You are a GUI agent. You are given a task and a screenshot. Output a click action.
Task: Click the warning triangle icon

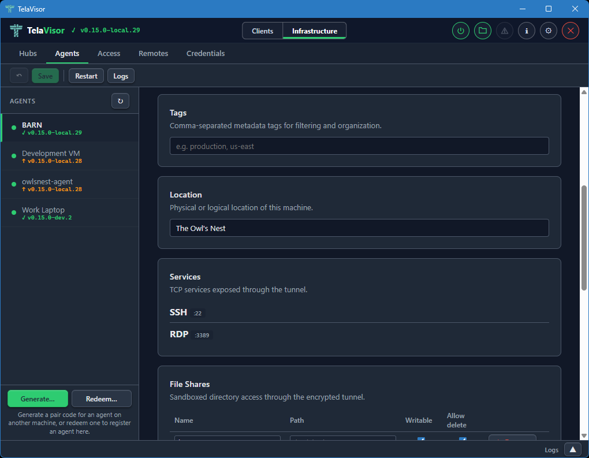pos(505,31)
